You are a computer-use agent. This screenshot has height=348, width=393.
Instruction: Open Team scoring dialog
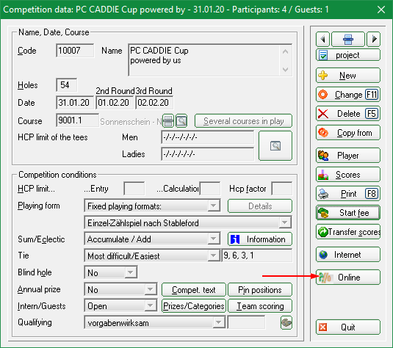coord(260,306)
